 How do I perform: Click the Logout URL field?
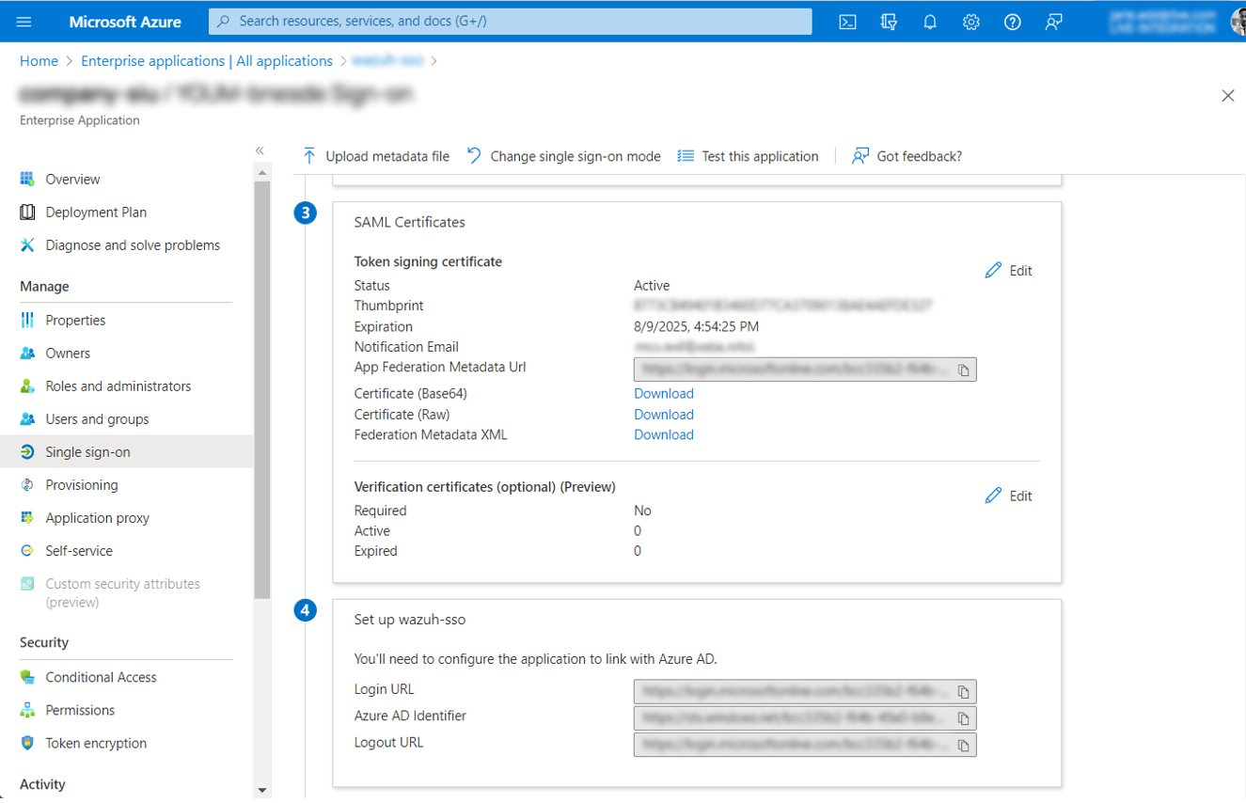pos(805,745)
